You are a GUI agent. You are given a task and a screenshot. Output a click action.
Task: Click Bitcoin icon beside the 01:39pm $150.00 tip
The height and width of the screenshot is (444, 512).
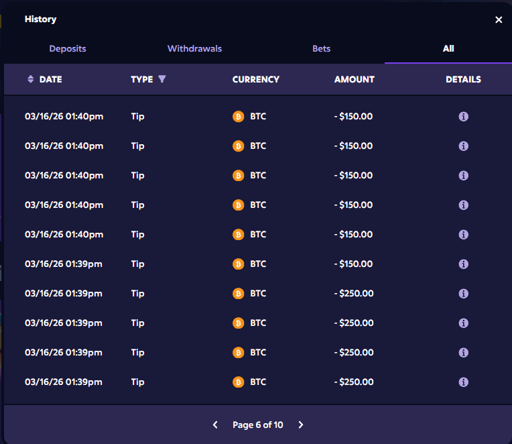(x=239, y=264)
